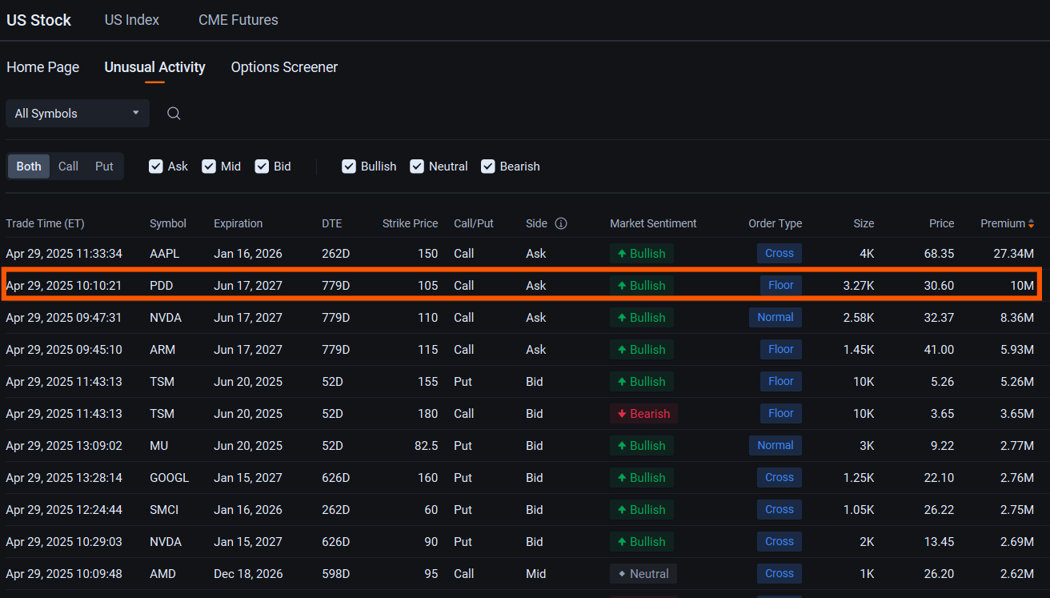This screenshot has width=1050, height=598.
Task: Toggle the Bid checkbox
Action: click(262, 167)
